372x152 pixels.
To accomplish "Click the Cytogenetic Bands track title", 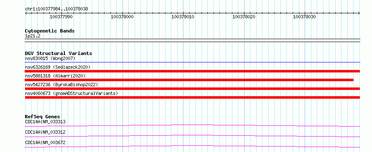I will (x=50, y=31).
